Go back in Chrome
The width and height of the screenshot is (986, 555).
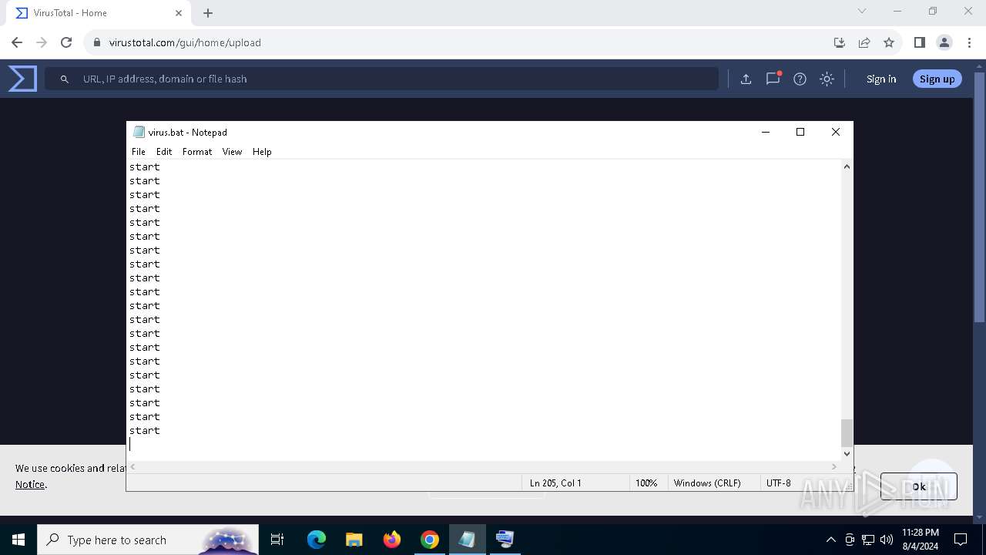coord(17,42)
